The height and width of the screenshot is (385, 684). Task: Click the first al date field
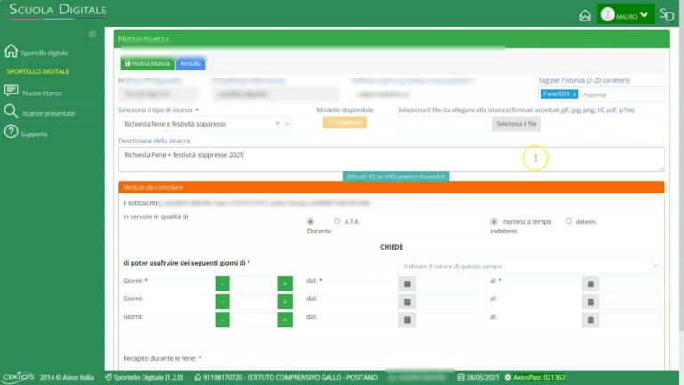pos(629,283)
